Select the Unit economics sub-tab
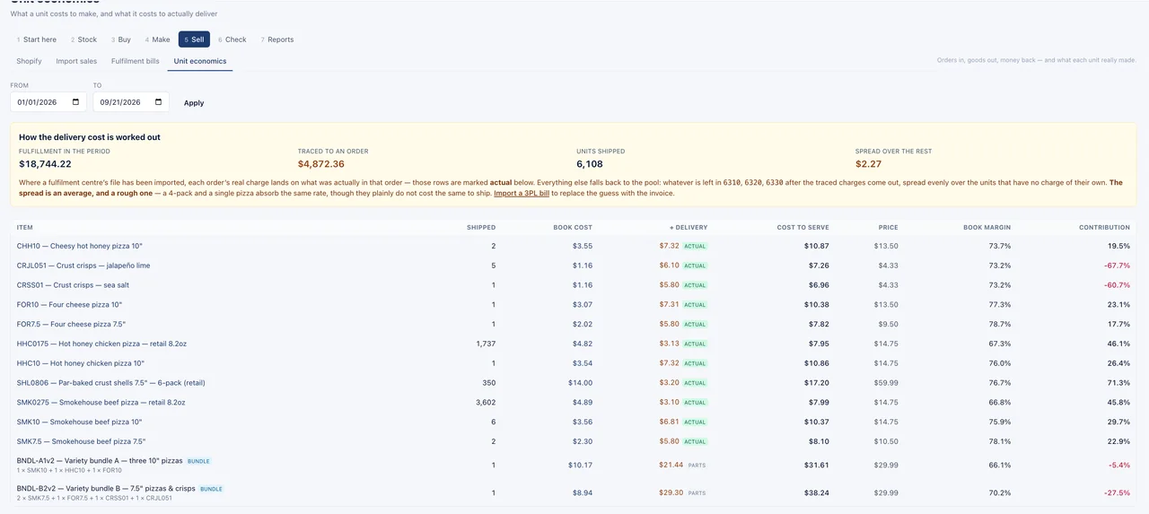Viewport: 1149px width, 514px height. pyautogui.click(x=200, y=61)
